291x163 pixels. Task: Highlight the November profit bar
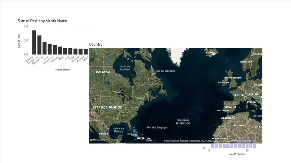(x=55, y=50)
